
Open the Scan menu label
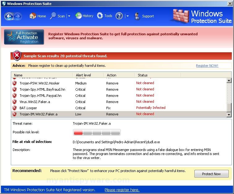(61, 16)
